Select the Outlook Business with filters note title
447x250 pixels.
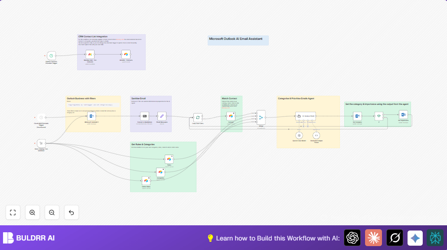click(x=81, y=98)
